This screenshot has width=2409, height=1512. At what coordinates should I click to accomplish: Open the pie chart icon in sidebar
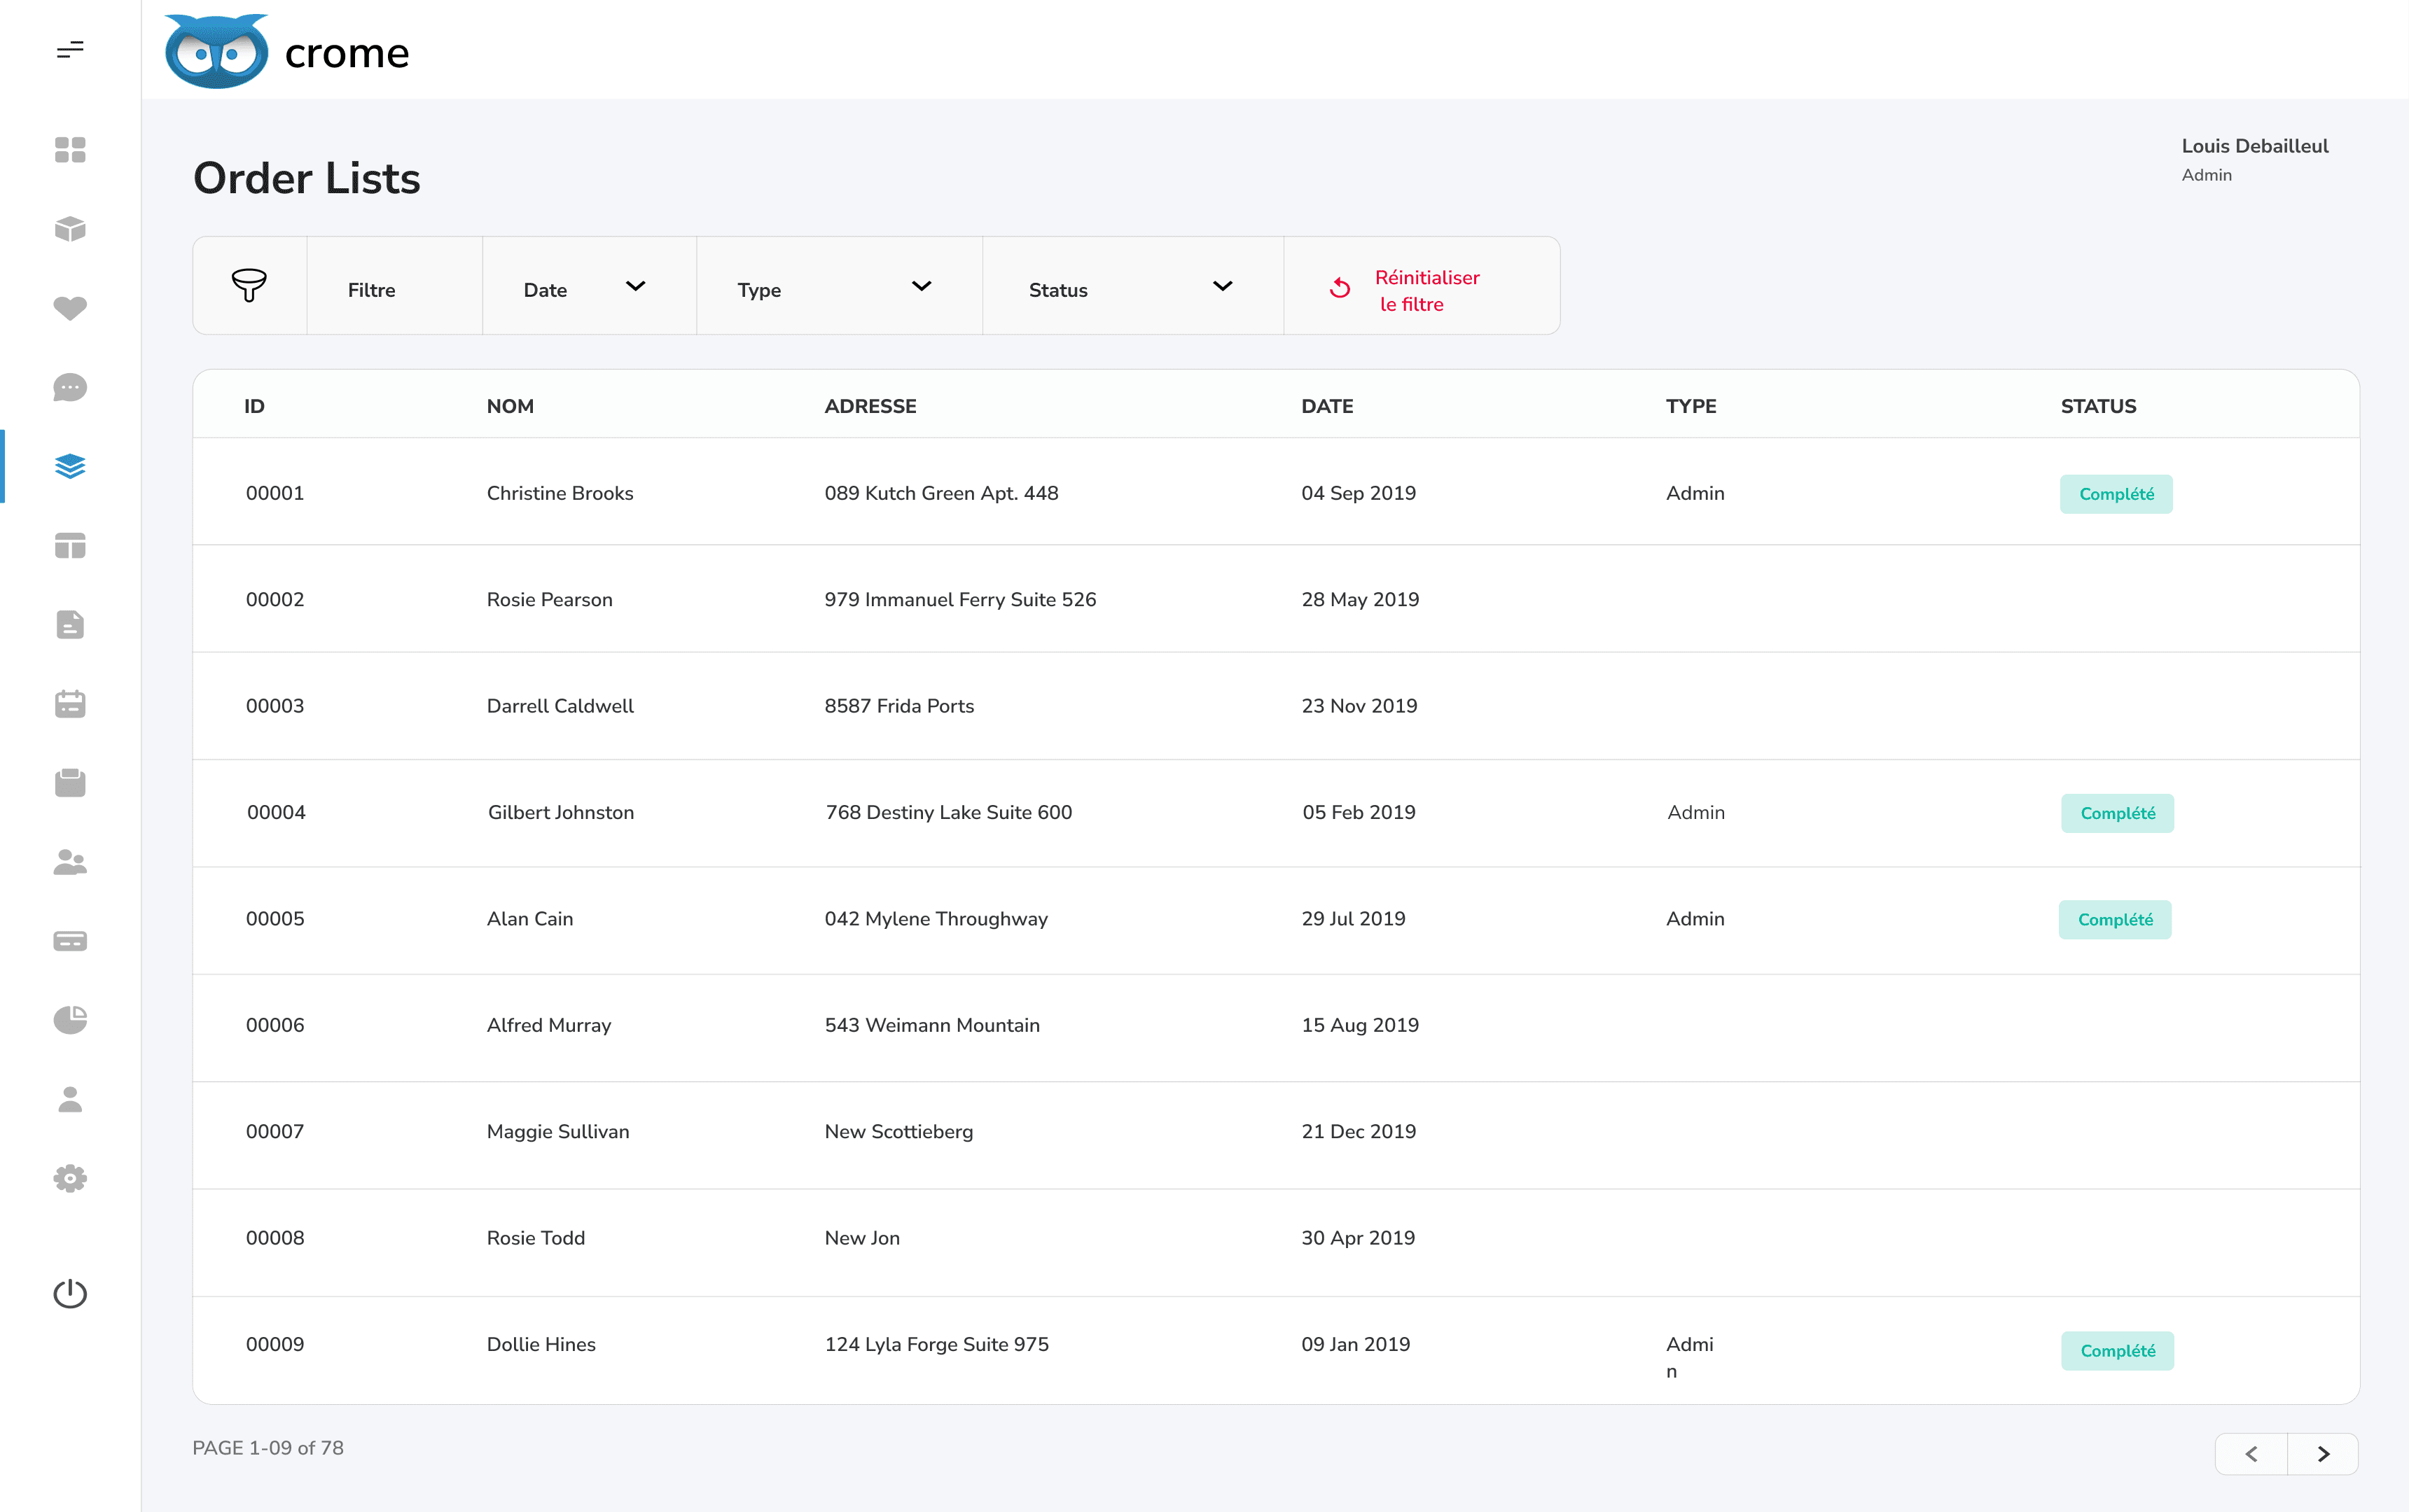point(69,1020)
